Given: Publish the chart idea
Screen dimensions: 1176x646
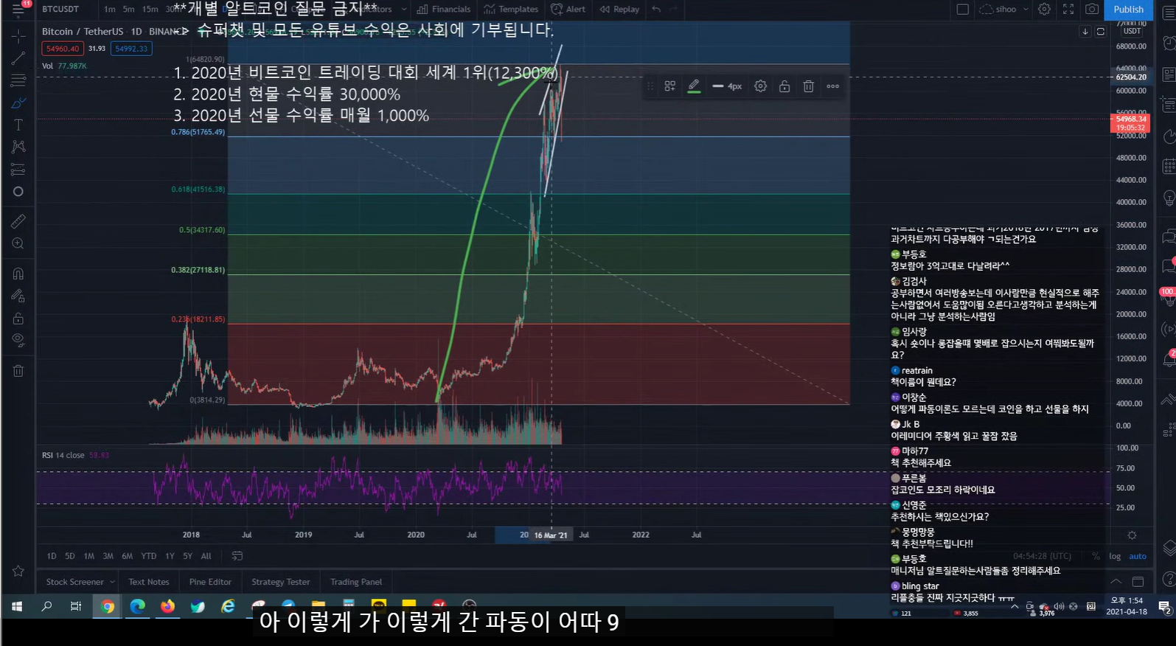Looking at the screenshot, I should [1128, 10].
